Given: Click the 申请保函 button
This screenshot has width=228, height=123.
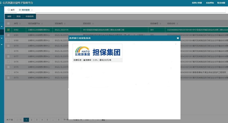Looking at the screenshot, I should click(x=30, y=17).
